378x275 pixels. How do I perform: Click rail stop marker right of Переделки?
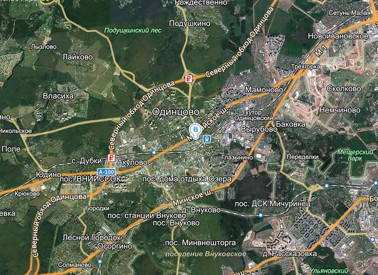(326, 186)
